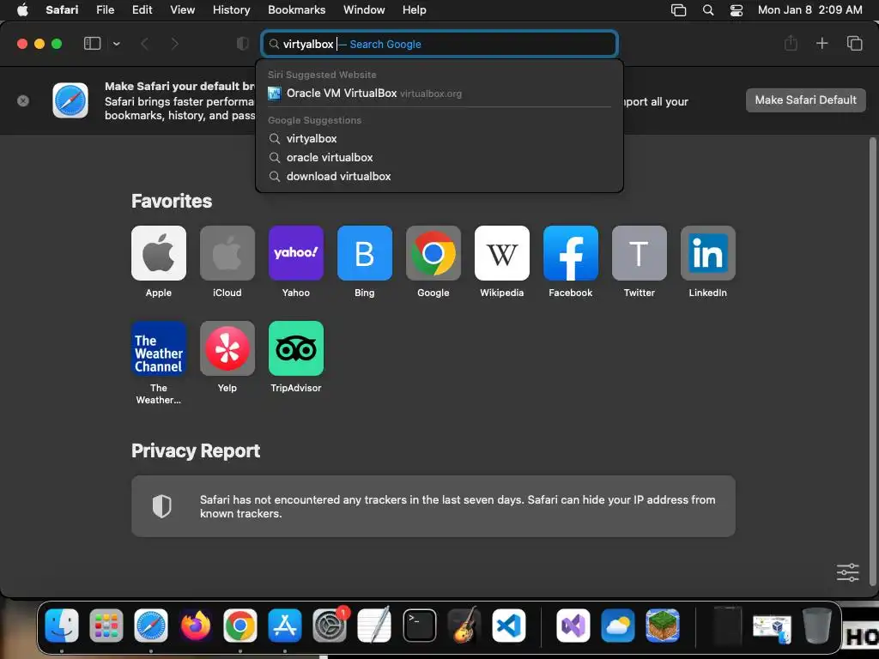Open the Window menu

pyautogui.click(x=364, y=9)
